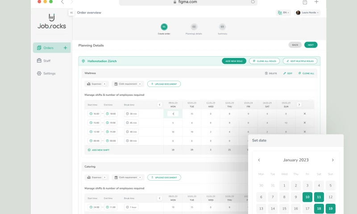Show next week in Waitress table
This screenshot has width=357, height=214.
pos(299,105)
